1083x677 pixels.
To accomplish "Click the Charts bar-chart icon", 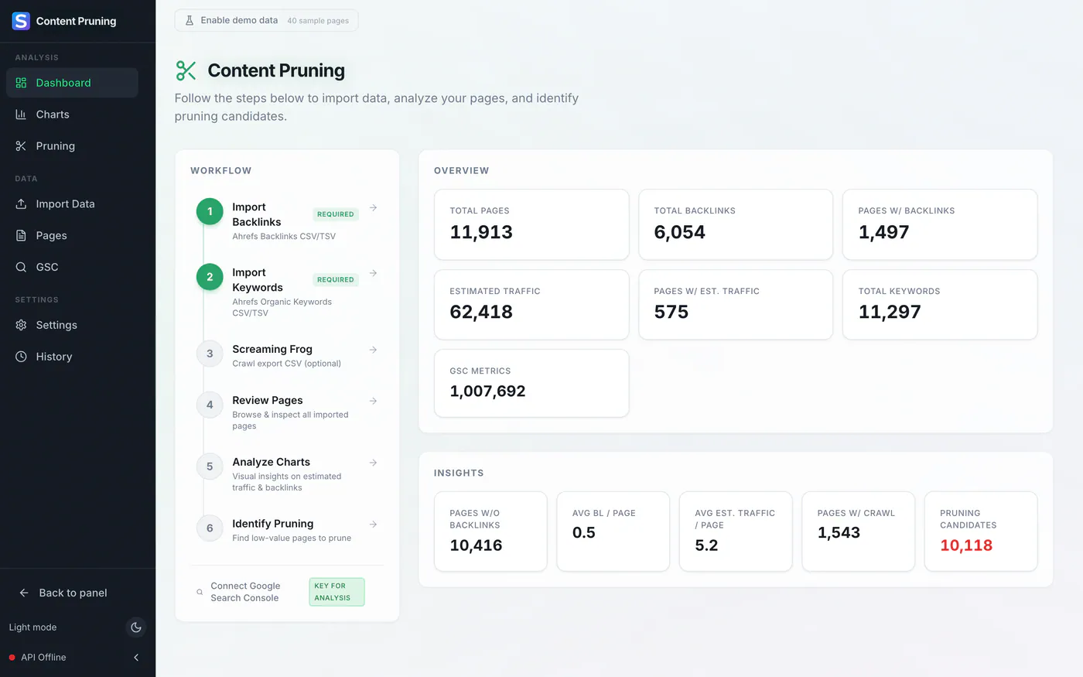I will 21,115.
